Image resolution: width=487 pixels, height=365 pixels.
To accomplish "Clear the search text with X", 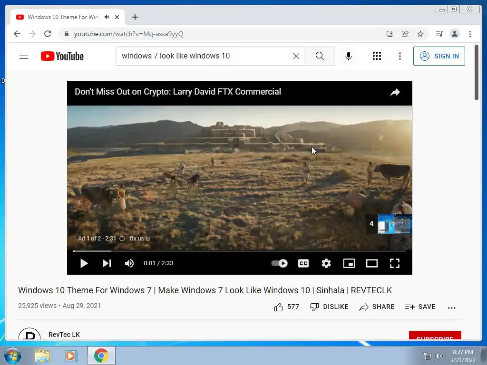I will click(x=296, y=56).
